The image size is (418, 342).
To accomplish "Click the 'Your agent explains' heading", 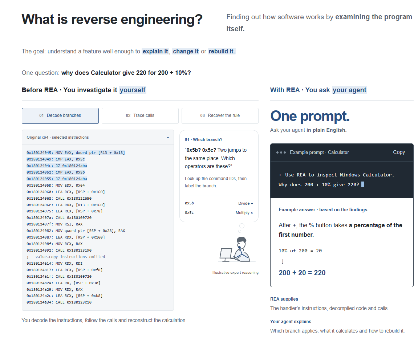I will 291,321.
